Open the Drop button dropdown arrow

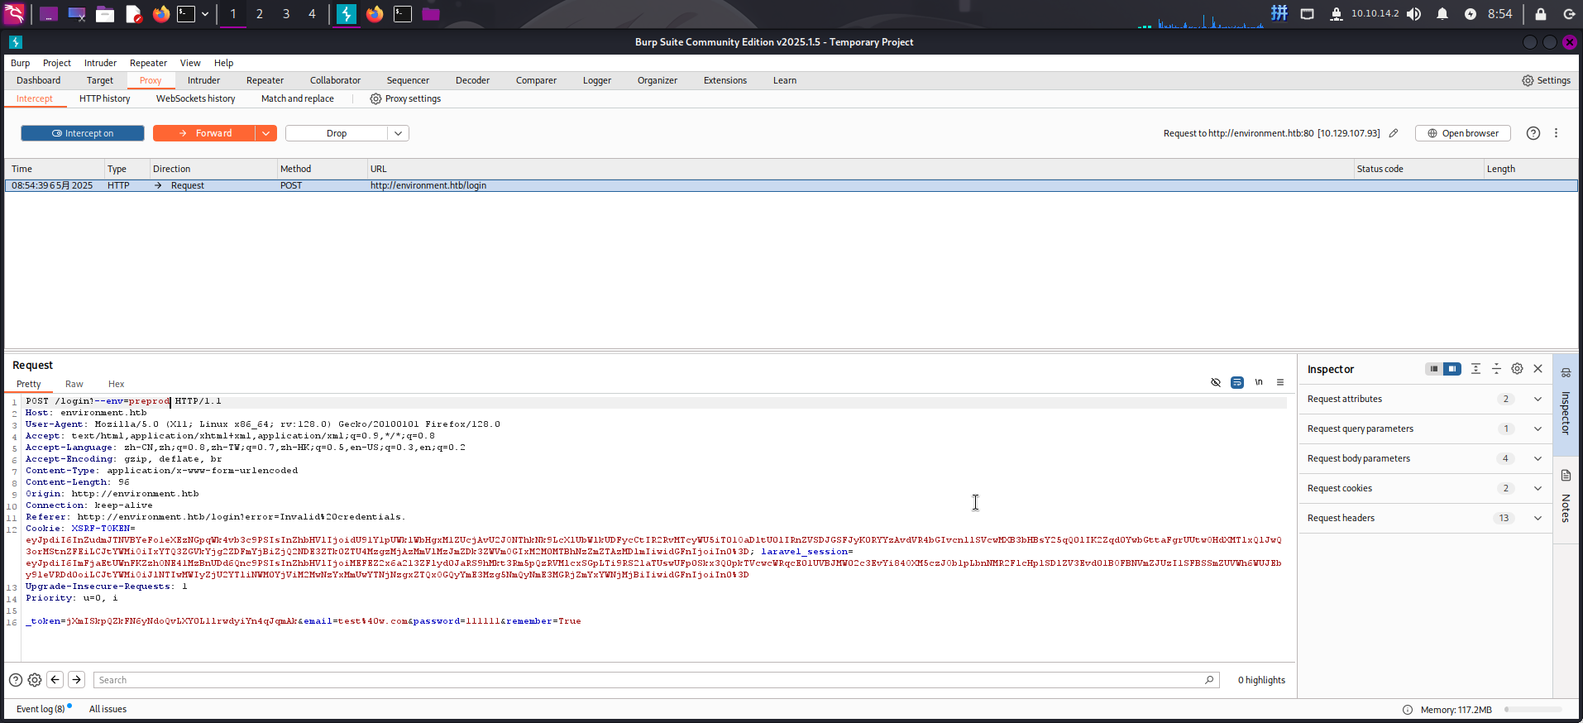(x=399, y=133)
